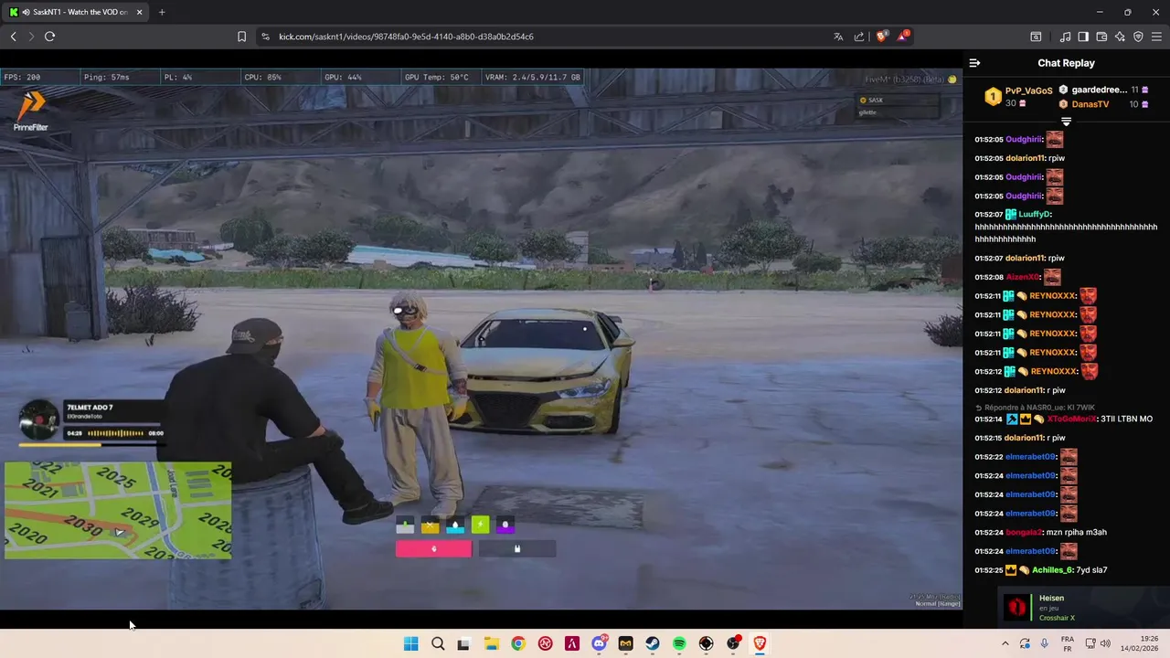
Task: Click 'Répondre à NASR0_ue' reply line
Action: pos(1039,407)
